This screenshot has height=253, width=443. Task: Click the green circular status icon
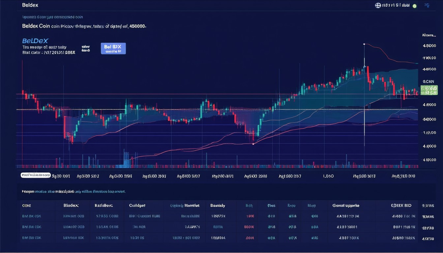click(x=415, y=6)
